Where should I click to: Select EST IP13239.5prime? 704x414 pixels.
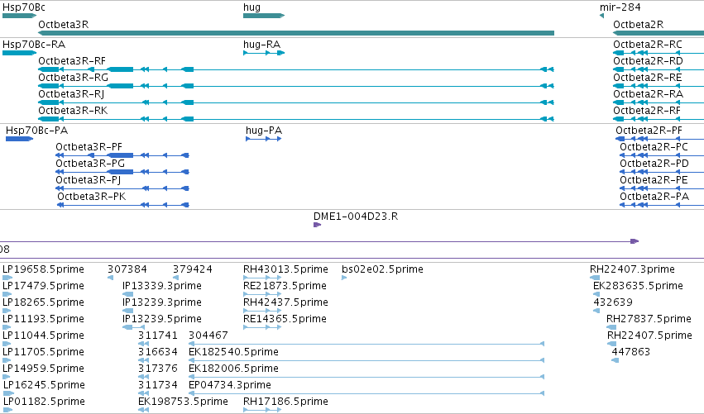(x=162, y=319)
